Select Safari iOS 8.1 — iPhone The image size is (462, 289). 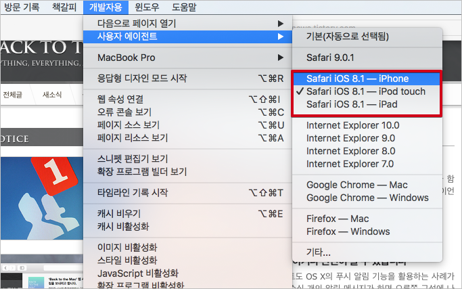(x=367, y=79)
